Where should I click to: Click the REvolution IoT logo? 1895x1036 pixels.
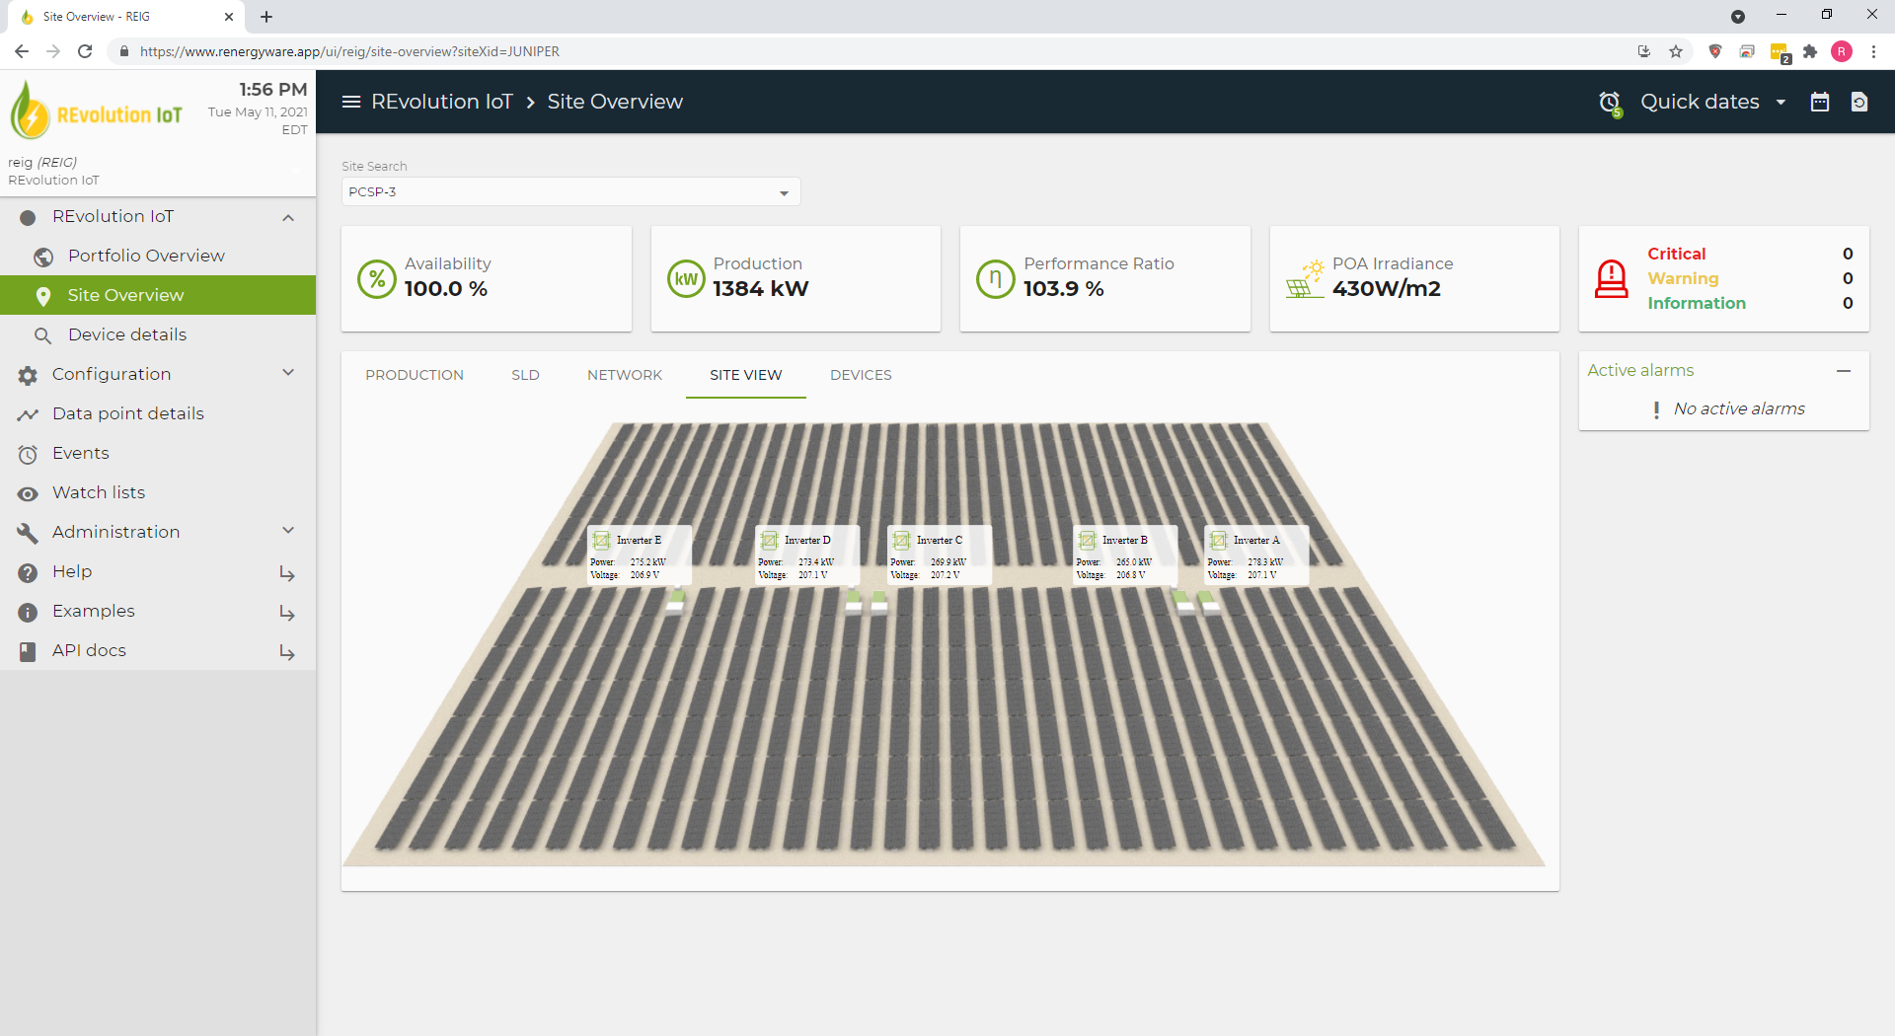point(97,111)
